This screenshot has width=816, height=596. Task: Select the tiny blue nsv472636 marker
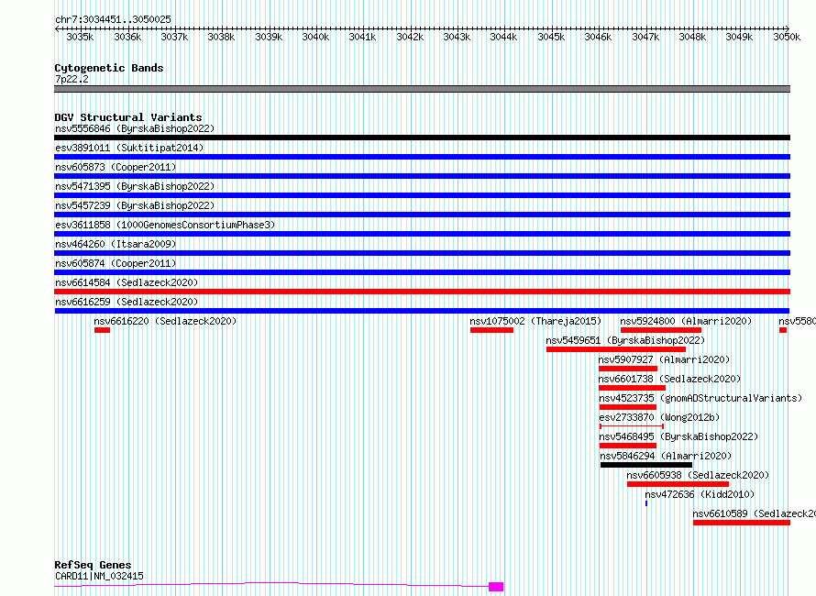(646, 503)
